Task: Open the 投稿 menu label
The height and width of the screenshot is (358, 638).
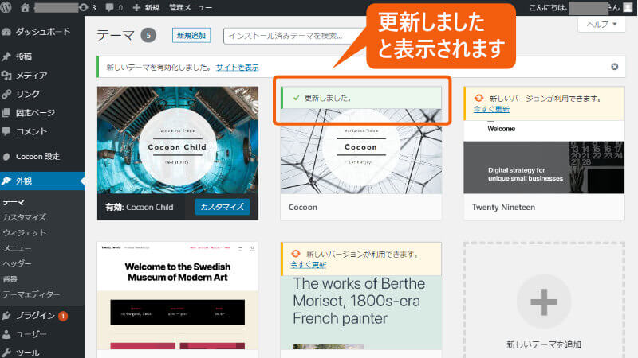Action: (24, 56)
